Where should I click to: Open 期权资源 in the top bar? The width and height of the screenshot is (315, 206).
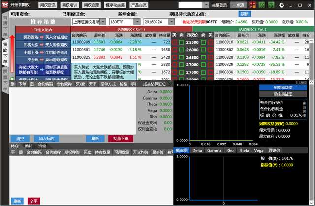(92, 5)
